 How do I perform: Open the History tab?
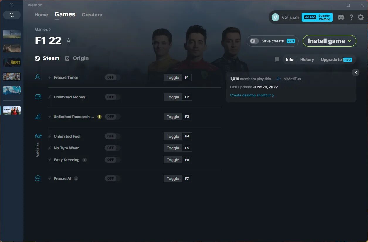point(307,59)
